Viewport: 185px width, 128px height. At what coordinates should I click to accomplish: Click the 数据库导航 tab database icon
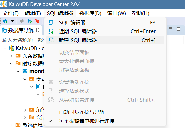pyautogui.click(x=4, y=30)
